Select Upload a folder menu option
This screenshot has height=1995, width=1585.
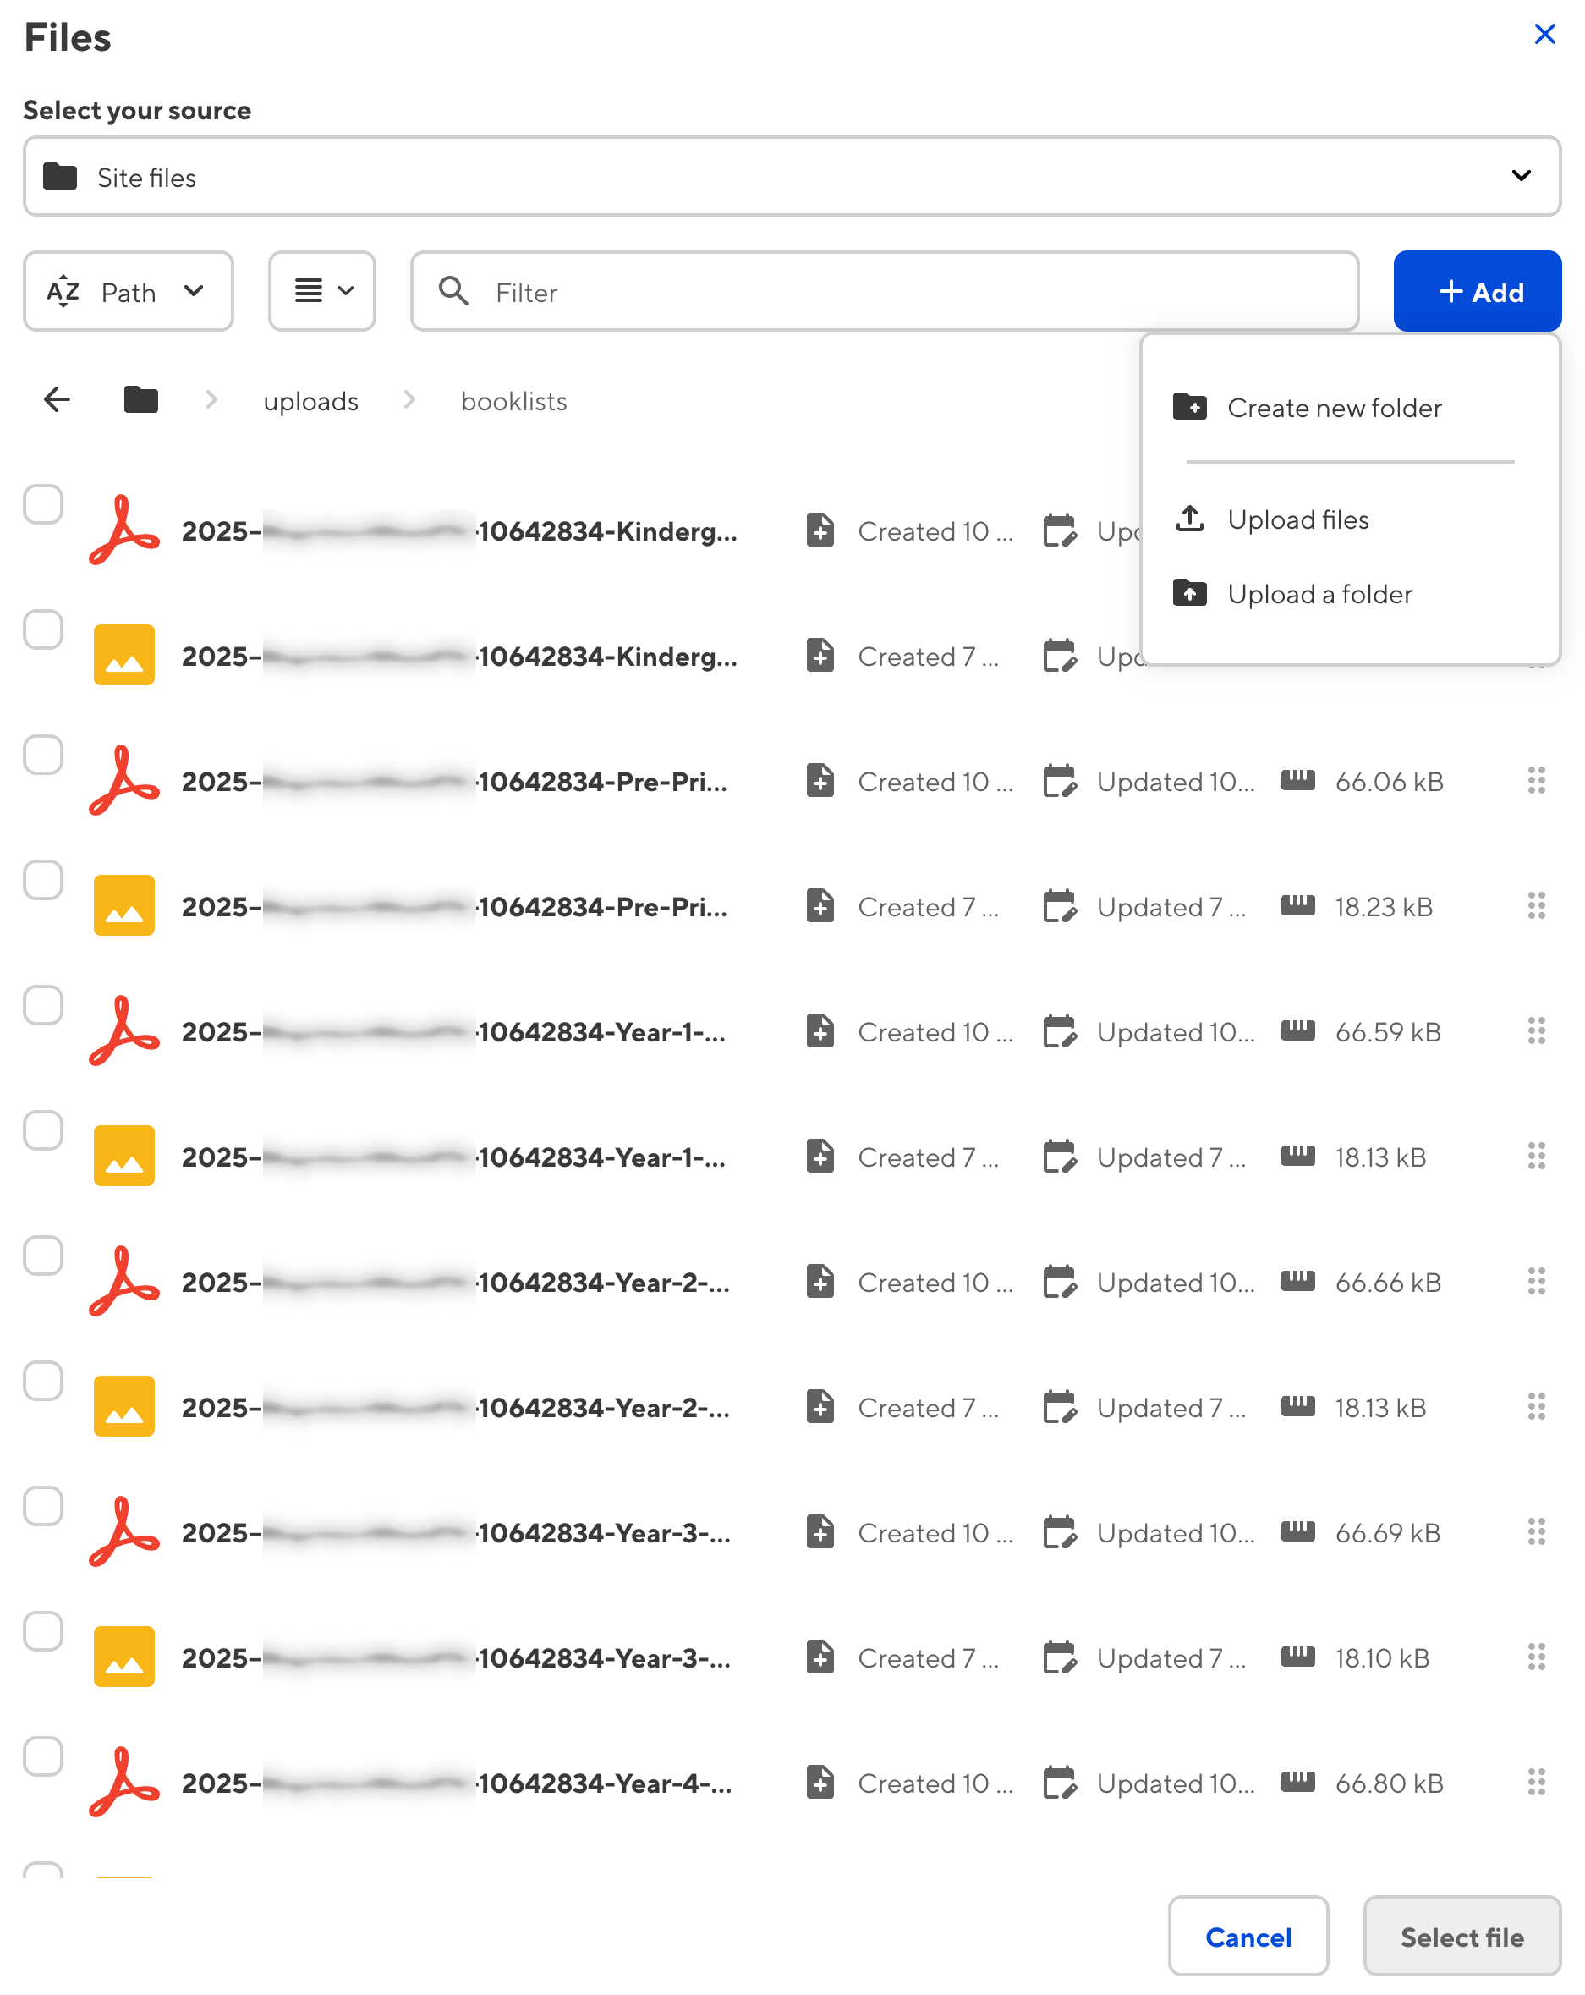[x=1319, y=594]
